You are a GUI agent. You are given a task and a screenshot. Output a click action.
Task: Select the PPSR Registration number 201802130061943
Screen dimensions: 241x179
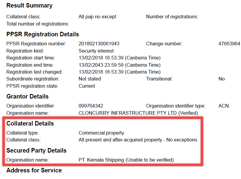point(99,44)
